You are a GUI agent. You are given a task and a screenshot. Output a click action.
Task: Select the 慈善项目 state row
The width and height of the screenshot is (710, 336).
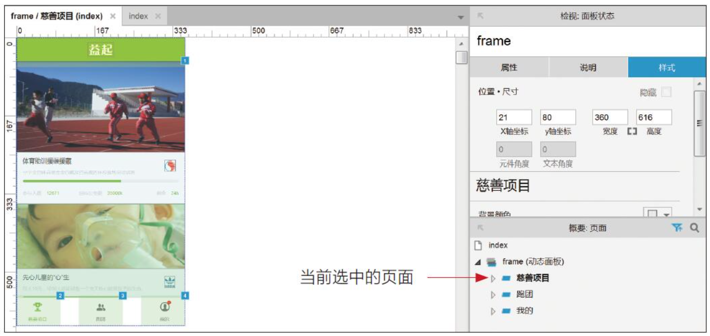(532, 278)
